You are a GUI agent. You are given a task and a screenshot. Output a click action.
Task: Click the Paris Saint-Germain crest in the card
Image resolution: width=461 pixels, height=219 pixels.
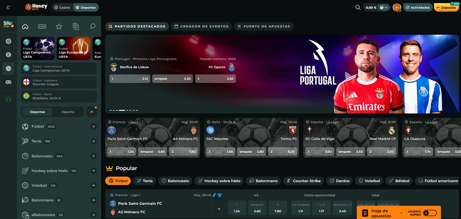coord(112,130)
